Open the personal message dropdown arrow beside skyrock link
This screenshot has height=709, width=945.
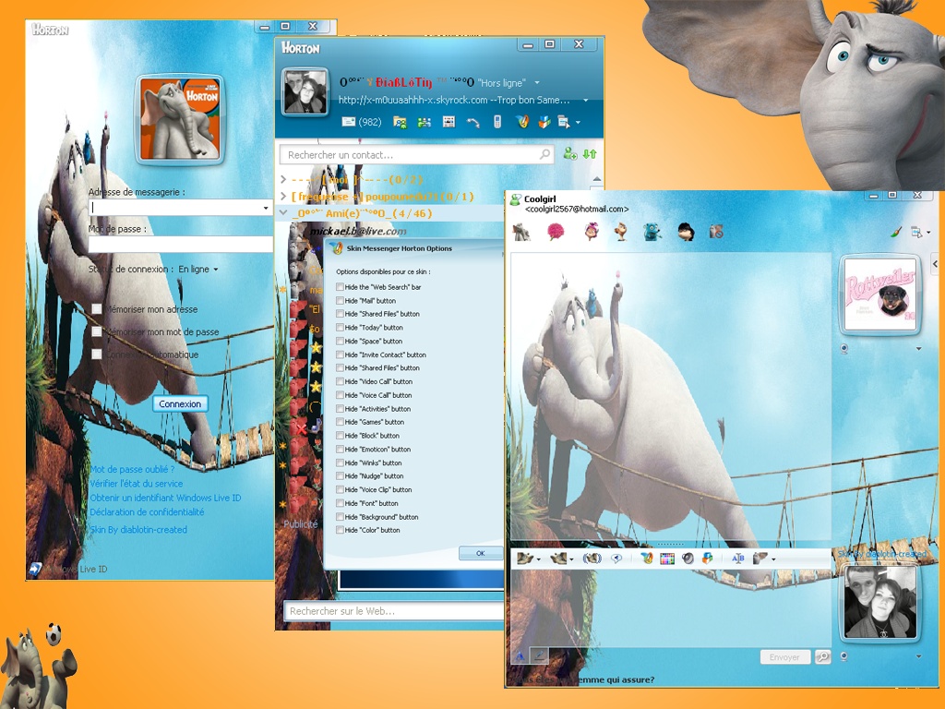(x=585, y=100)
